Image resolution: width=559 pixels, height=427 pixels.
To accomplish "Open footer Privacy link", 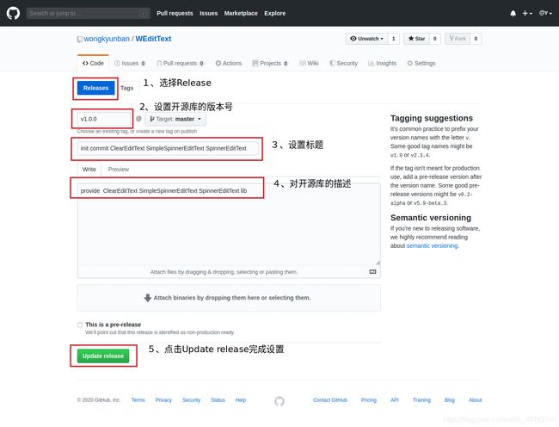I will pyautogui.click(x=163, y=400).
